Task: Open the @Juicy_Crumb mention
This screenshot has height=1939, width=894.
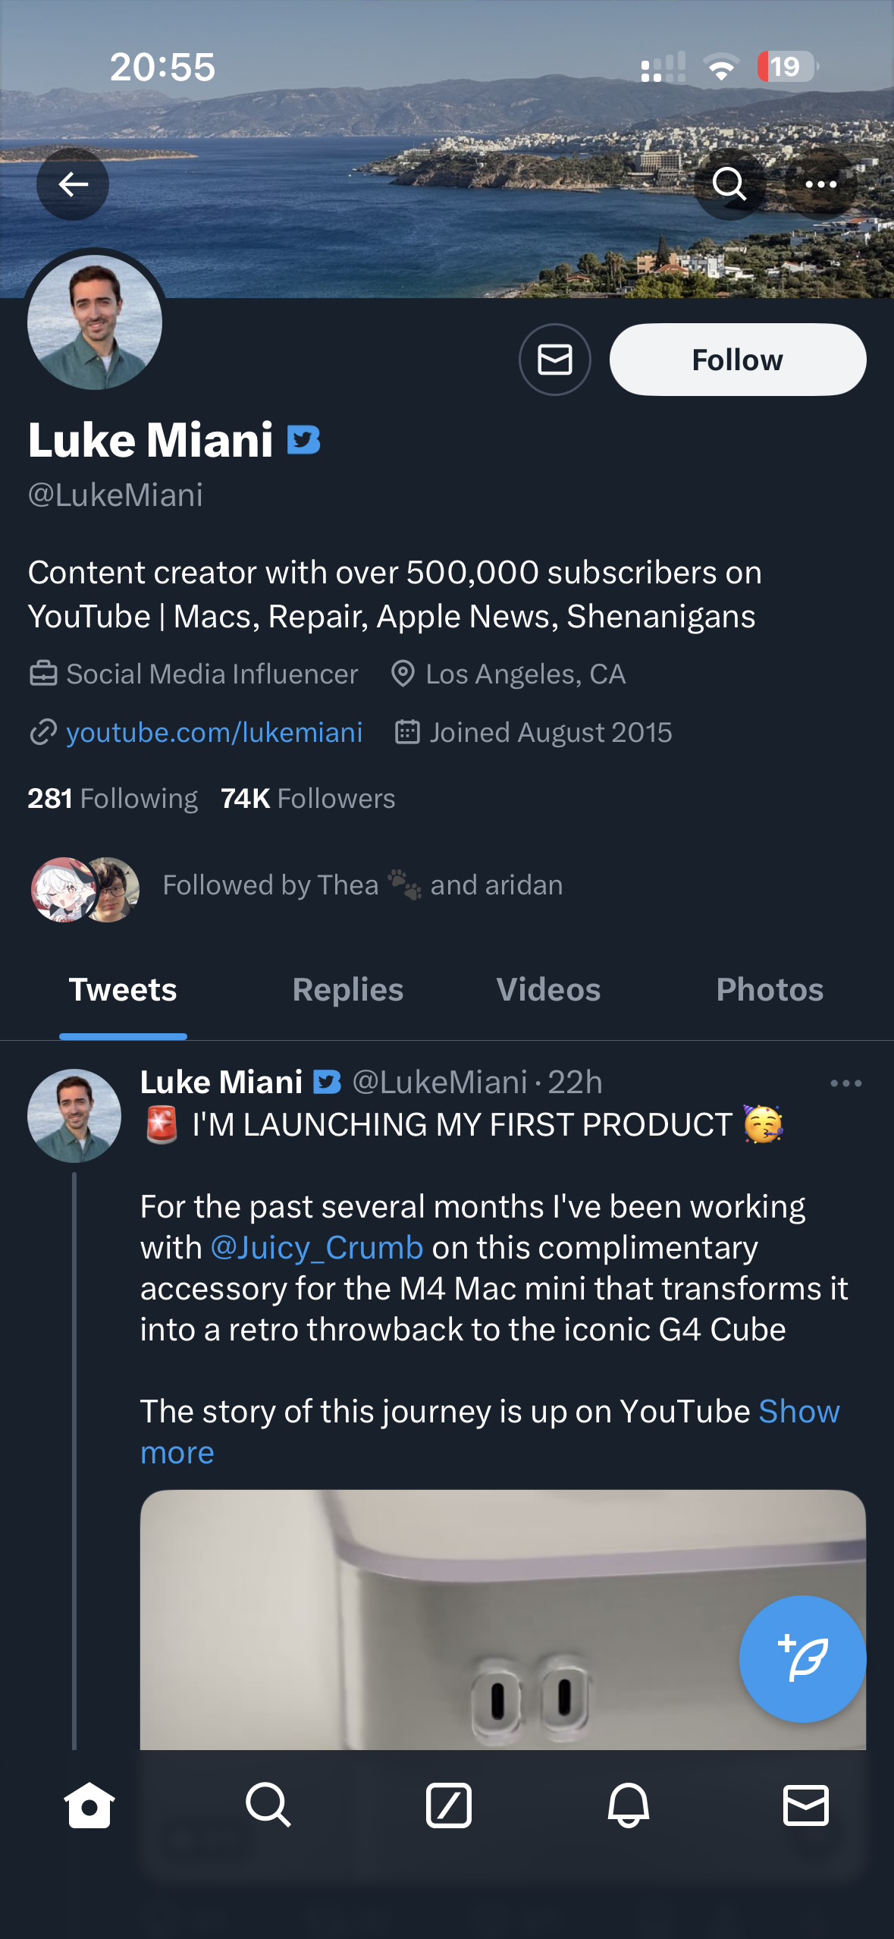Action: tap(317, 1248)
